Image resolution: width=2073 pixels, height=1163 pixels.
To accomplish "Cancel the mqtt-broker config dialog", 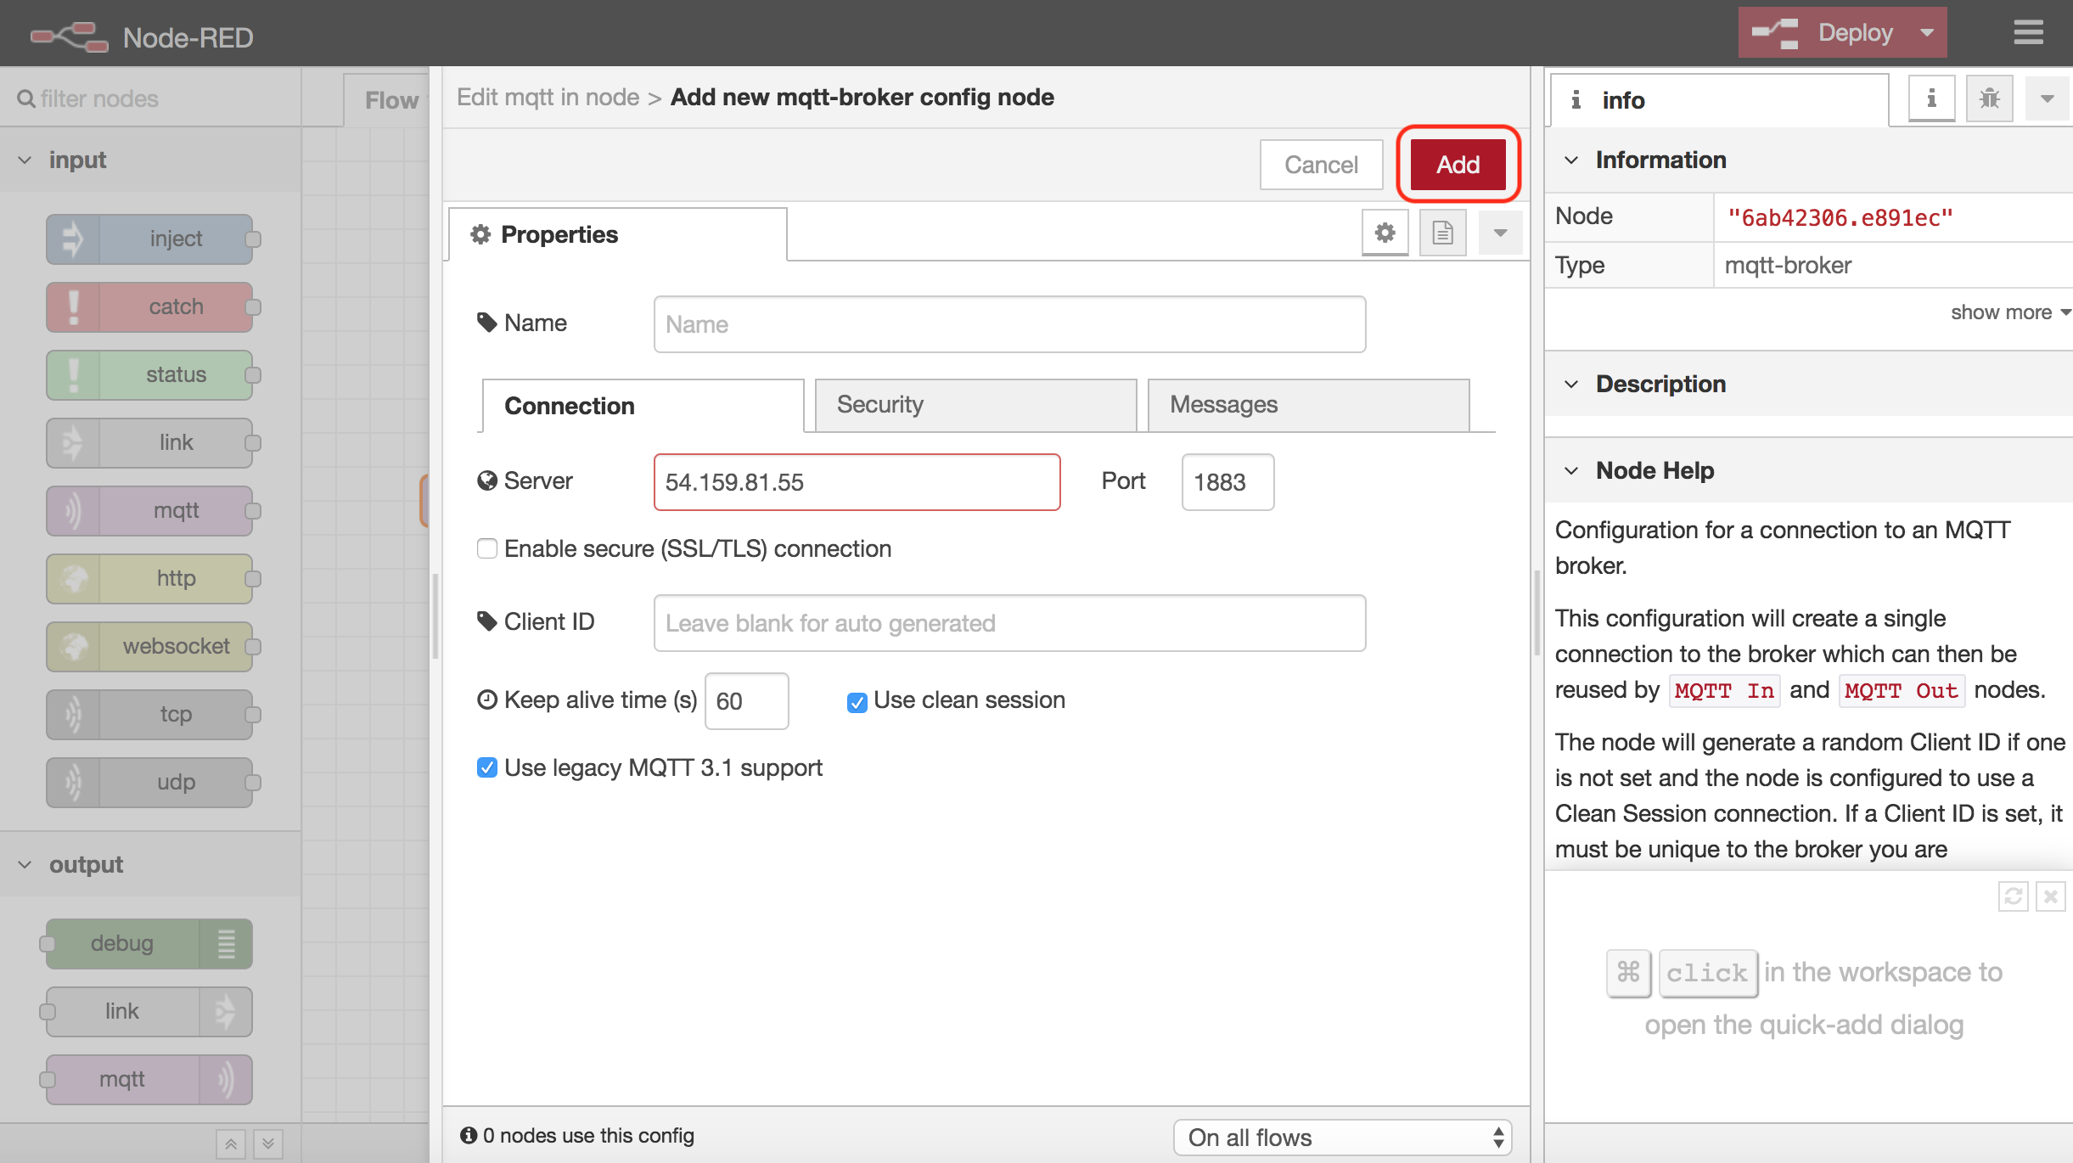I will [x=1321, y=165].
